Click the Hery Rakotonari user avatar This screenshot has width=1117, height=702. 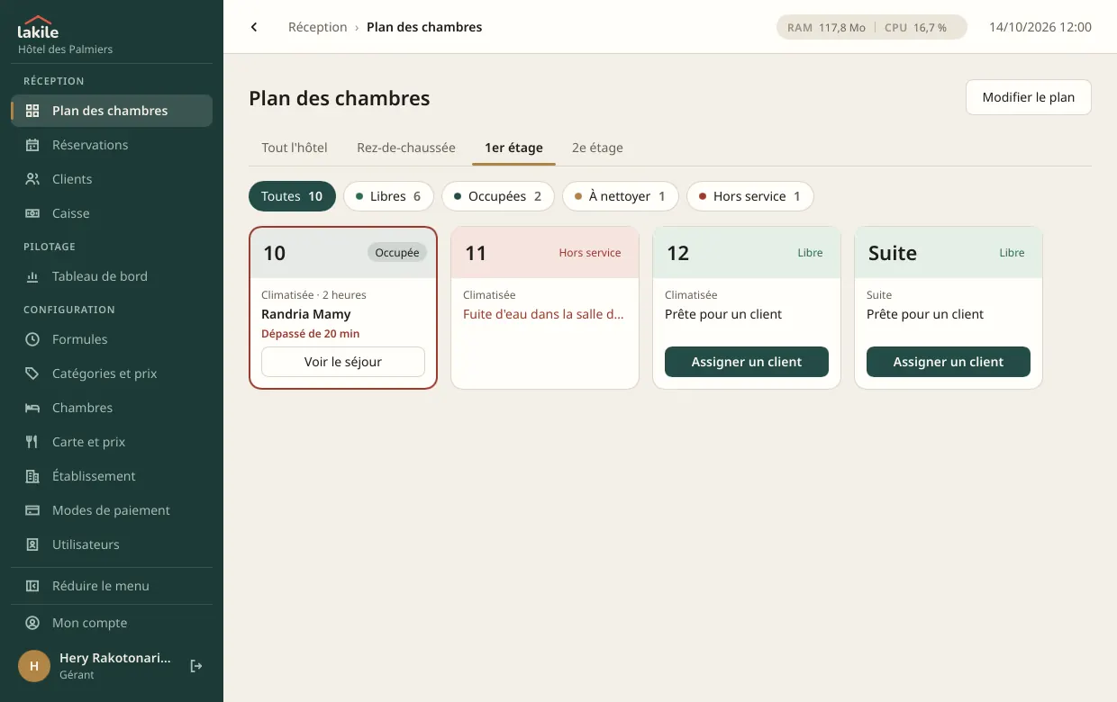(34, 666)
